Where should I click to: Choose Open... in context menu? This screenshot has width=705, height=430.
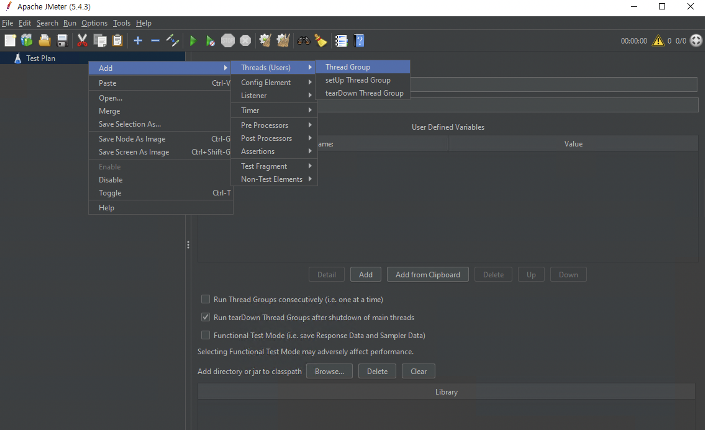(161, 98)
